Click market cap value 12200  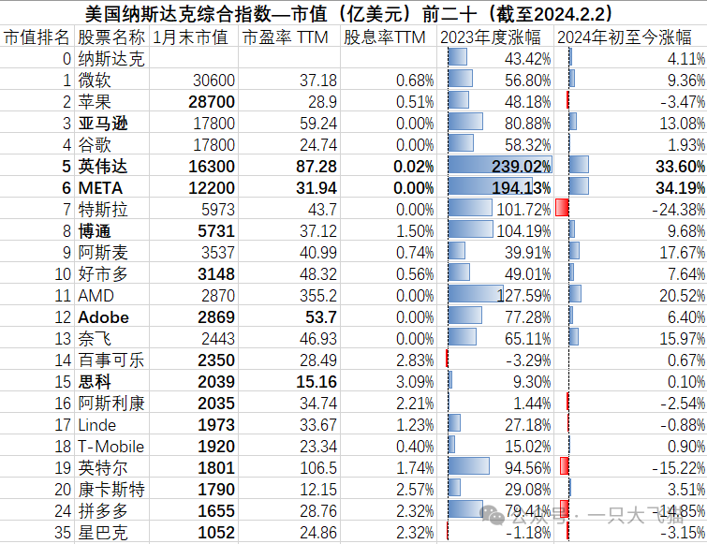click(212, 188)
